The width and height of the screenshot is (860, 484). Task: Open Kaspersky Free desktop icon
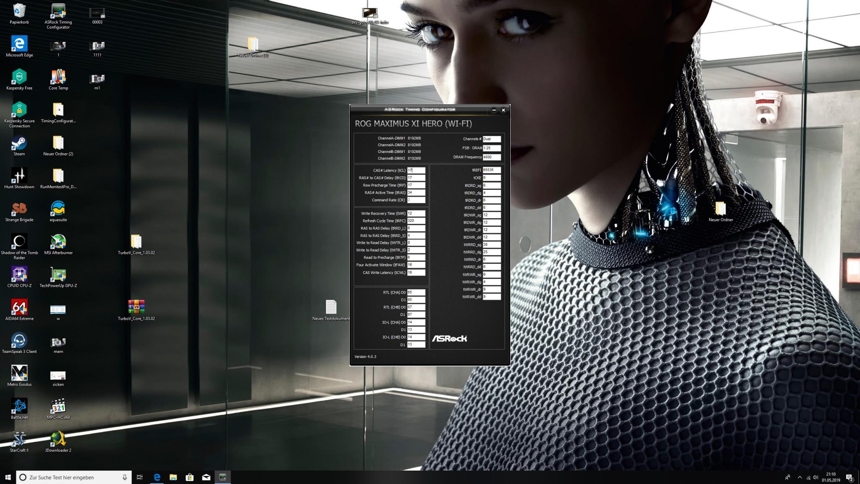coord(19,80)
